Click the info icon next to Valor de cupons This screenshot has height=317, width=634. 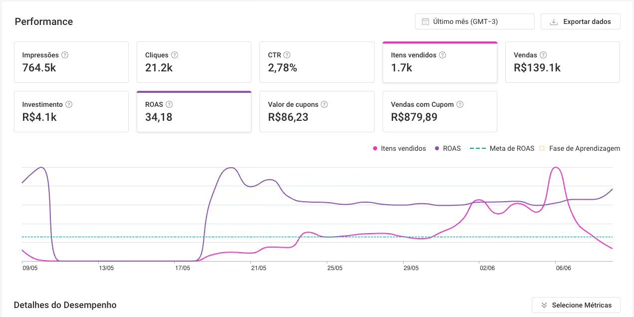(324, 104)
